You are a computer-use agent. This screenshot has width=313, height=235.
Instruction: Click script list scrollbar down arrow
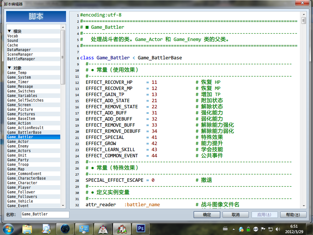click(x=63, y=205)
